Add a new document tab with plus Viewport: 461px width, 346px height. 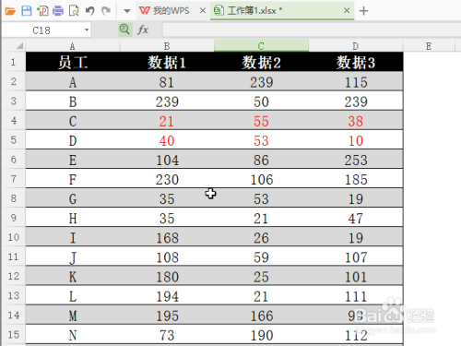[x=363, y=11]
